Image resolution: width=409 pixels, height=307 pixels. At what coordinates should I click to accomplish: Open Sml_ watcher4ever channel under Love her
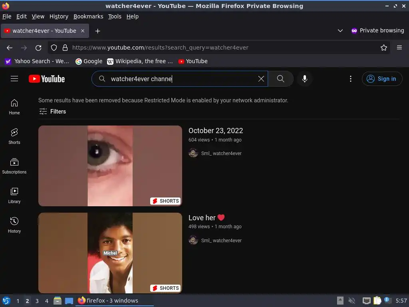coord(221,240)
